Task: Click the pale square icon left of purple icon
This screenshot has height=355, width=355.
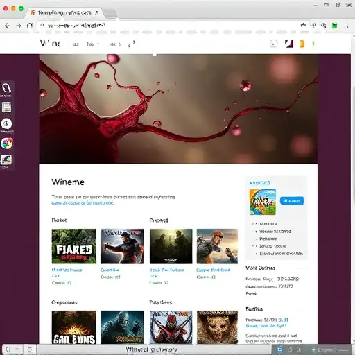Action: (x=274, y=44)
